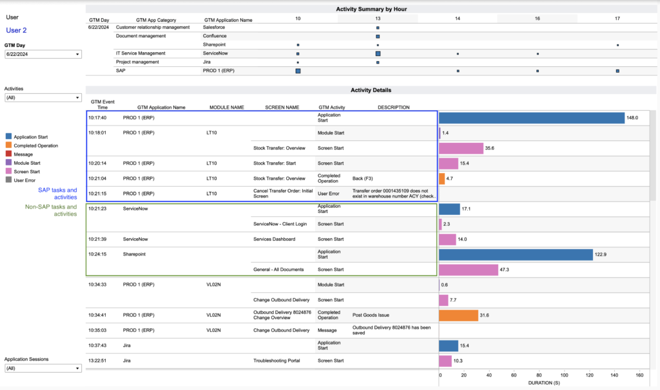The image size is (660, 390).
Task: Click the large ServiceNow marker at hour 13
Action: click(378, 54)
